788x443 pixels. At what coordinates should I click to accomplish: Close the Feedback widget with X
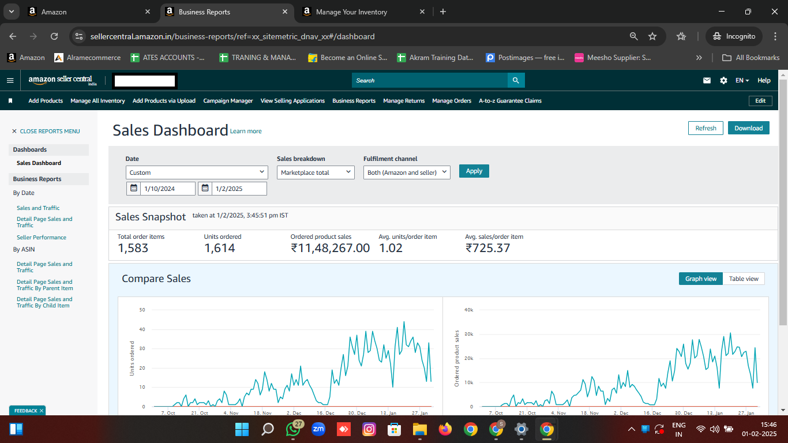tap(42, 411)
